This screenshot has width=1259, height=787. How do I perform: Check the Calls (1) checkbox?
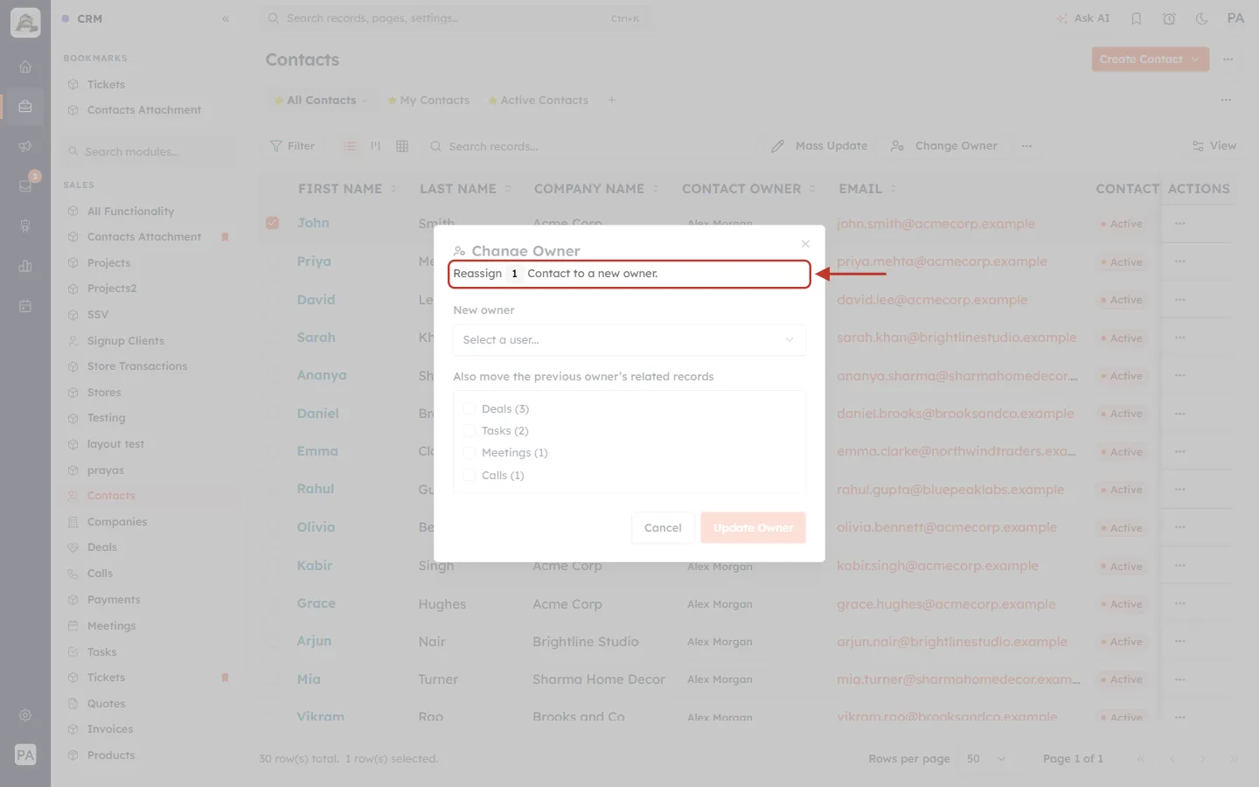(x=469, y=476)
